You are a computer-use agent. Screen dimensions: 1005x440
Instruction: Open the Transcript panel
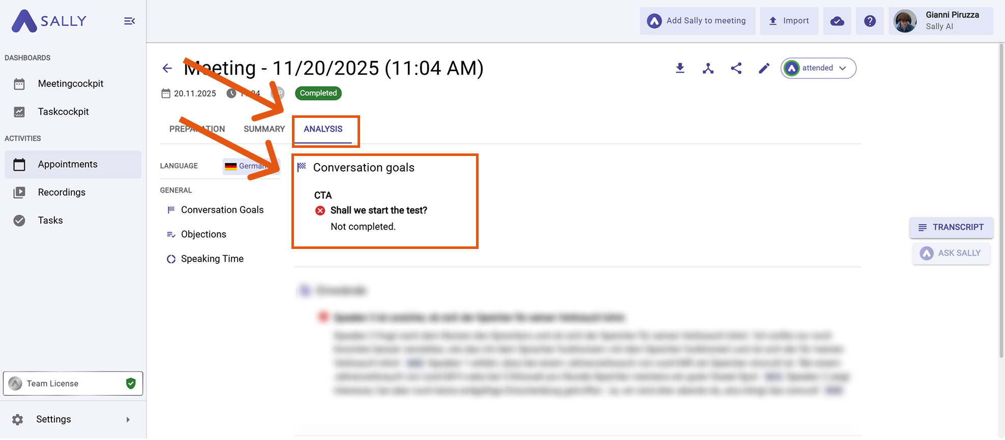[x=951, y=227]
